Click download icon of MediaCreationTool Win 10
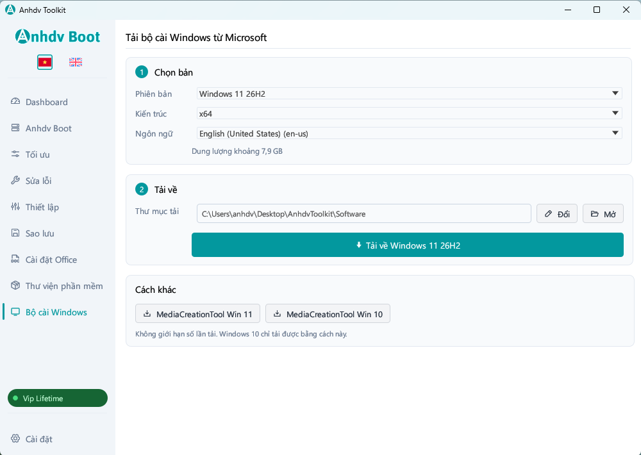Viewport: 641px width, 455px height. pyautogui.click(x=277, y=313)
